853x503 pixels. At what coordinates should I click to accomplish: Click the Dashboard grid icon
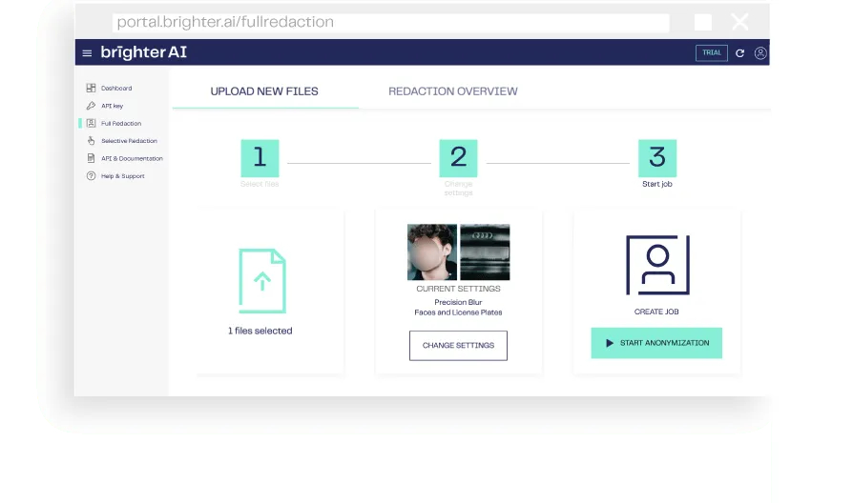click(x=91, y=88)
